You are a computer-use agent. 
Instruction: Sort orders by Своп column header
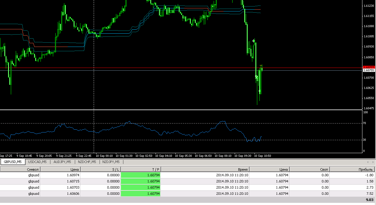310,169
